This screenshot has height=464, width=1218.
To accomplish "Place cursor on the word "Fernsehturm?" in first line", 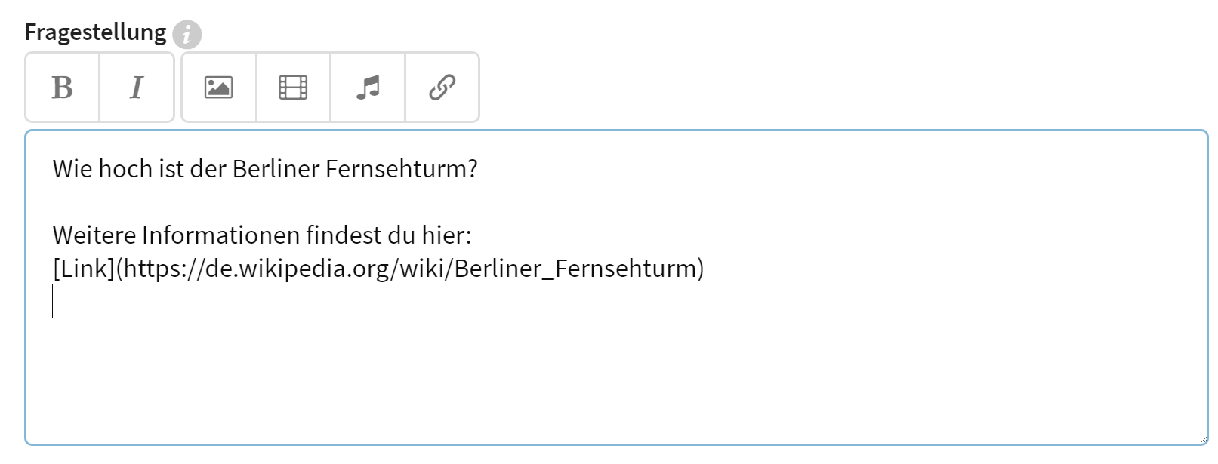I will pos(402,168).
